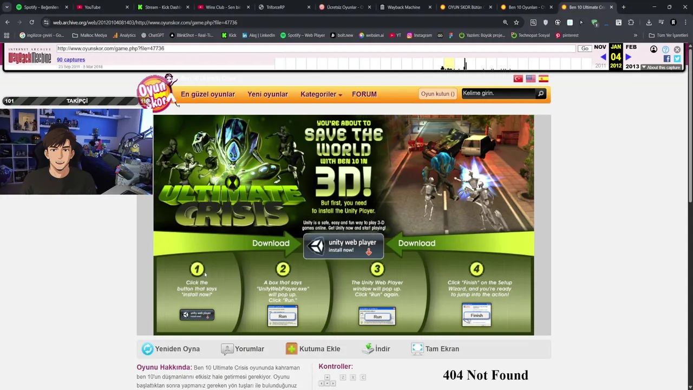
Task: Open 90 captures link
Action: 71,60
